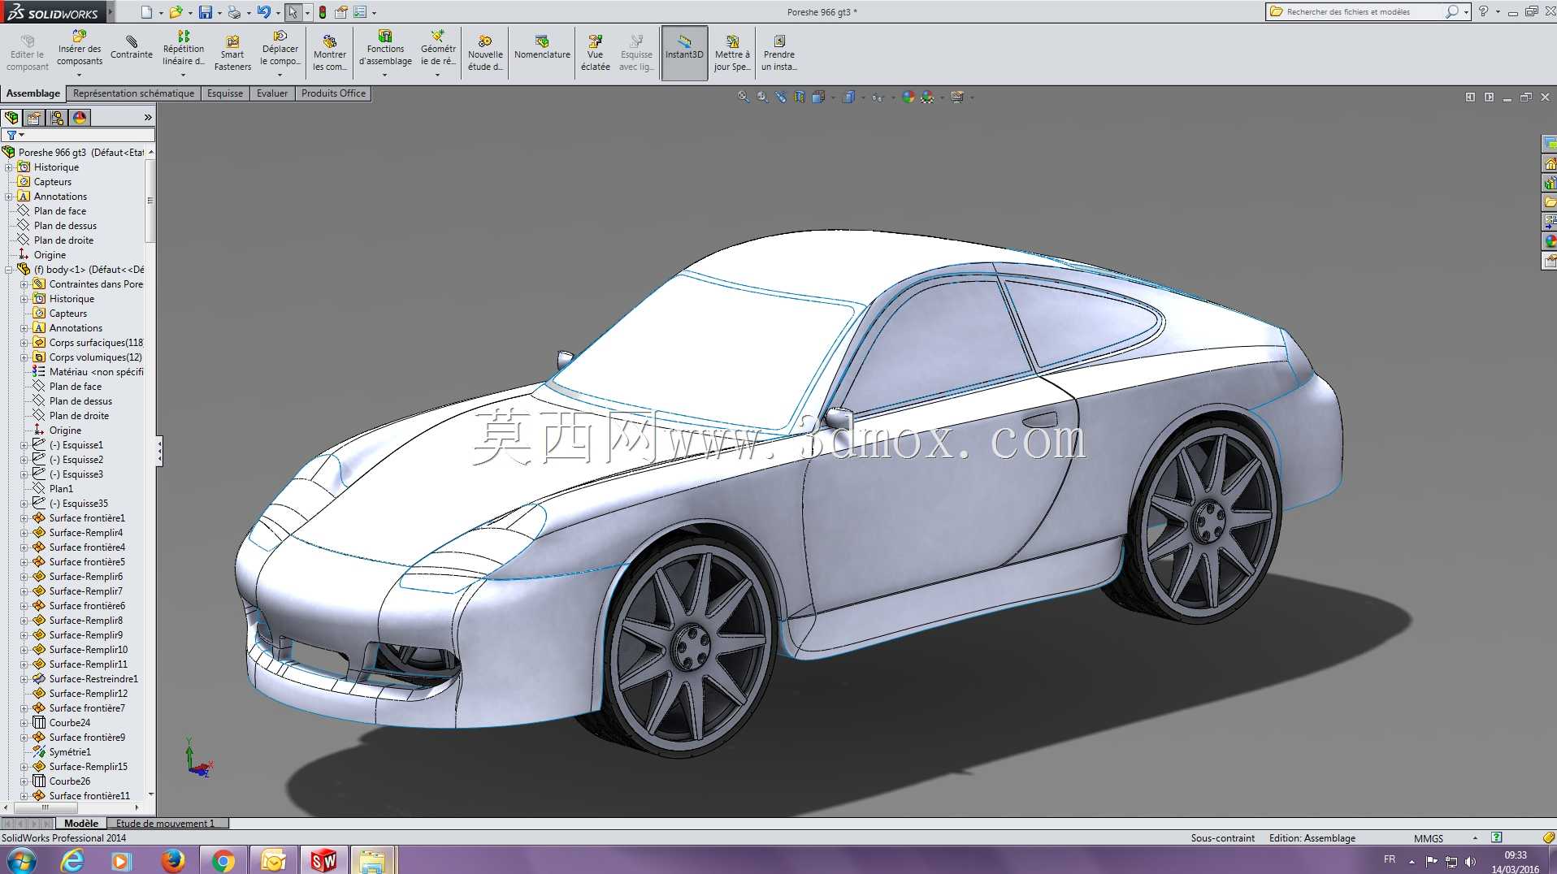Switch to Etude de mouvement 1 tab
The height and width of the screenshot is (874, 1557).
(166, 823)
